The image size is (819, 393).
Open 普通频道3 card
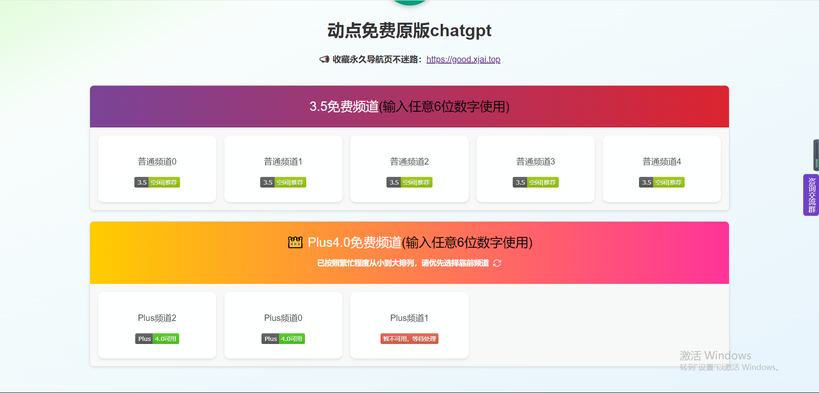pos(535,169)
